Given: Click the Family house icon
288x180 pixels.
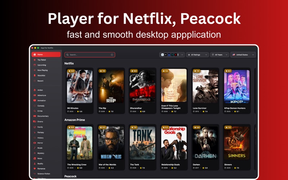Looking at the screenshot, I should 35,127.
